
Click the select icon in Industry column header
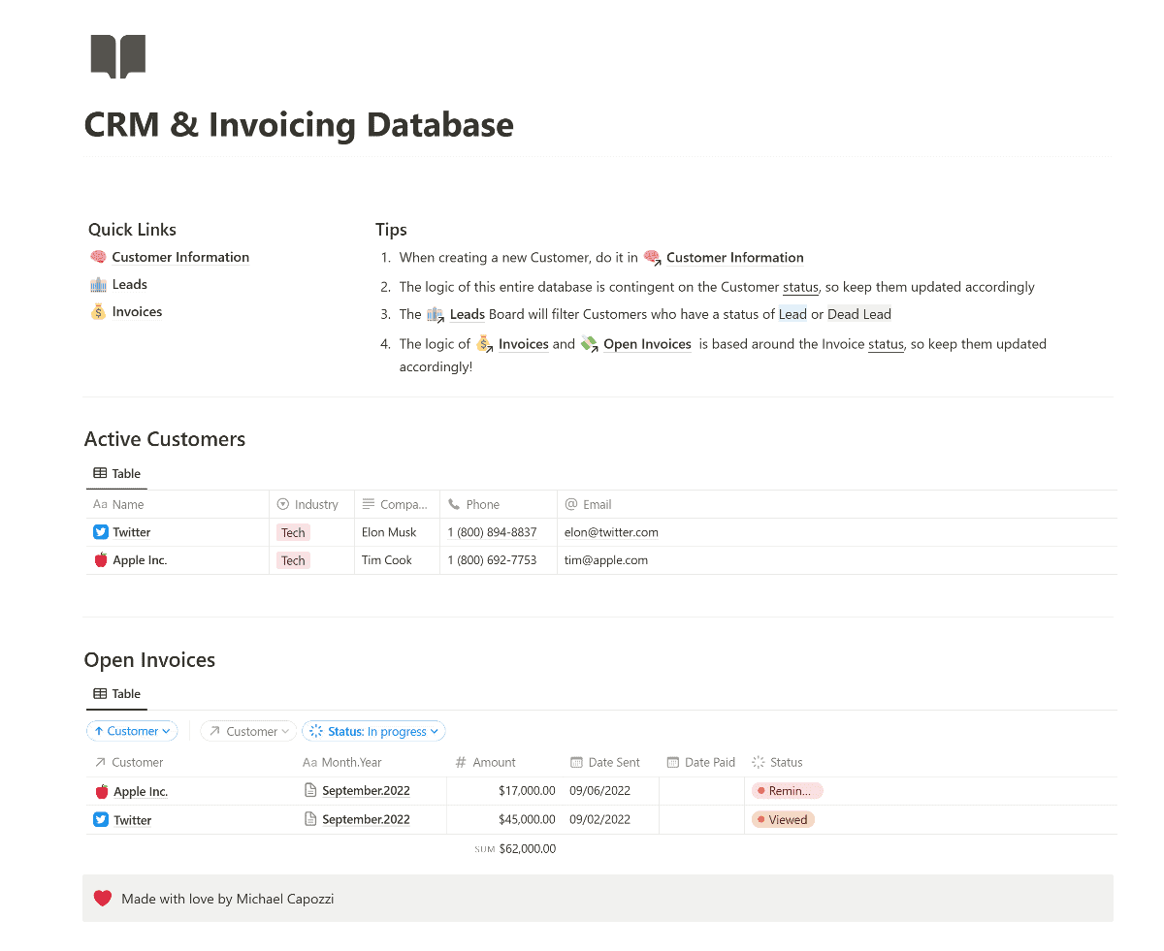pos(283,504)
